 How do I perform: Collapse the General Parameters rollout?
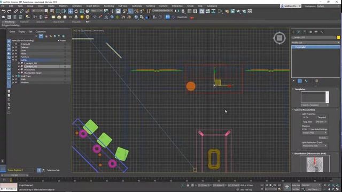[x=304, y=110]
